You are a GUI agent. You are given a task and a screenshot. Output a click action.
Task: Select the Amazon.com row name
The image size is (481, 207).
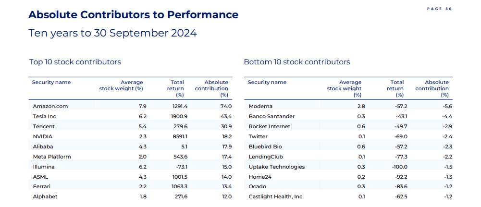[x=50, y=106]
